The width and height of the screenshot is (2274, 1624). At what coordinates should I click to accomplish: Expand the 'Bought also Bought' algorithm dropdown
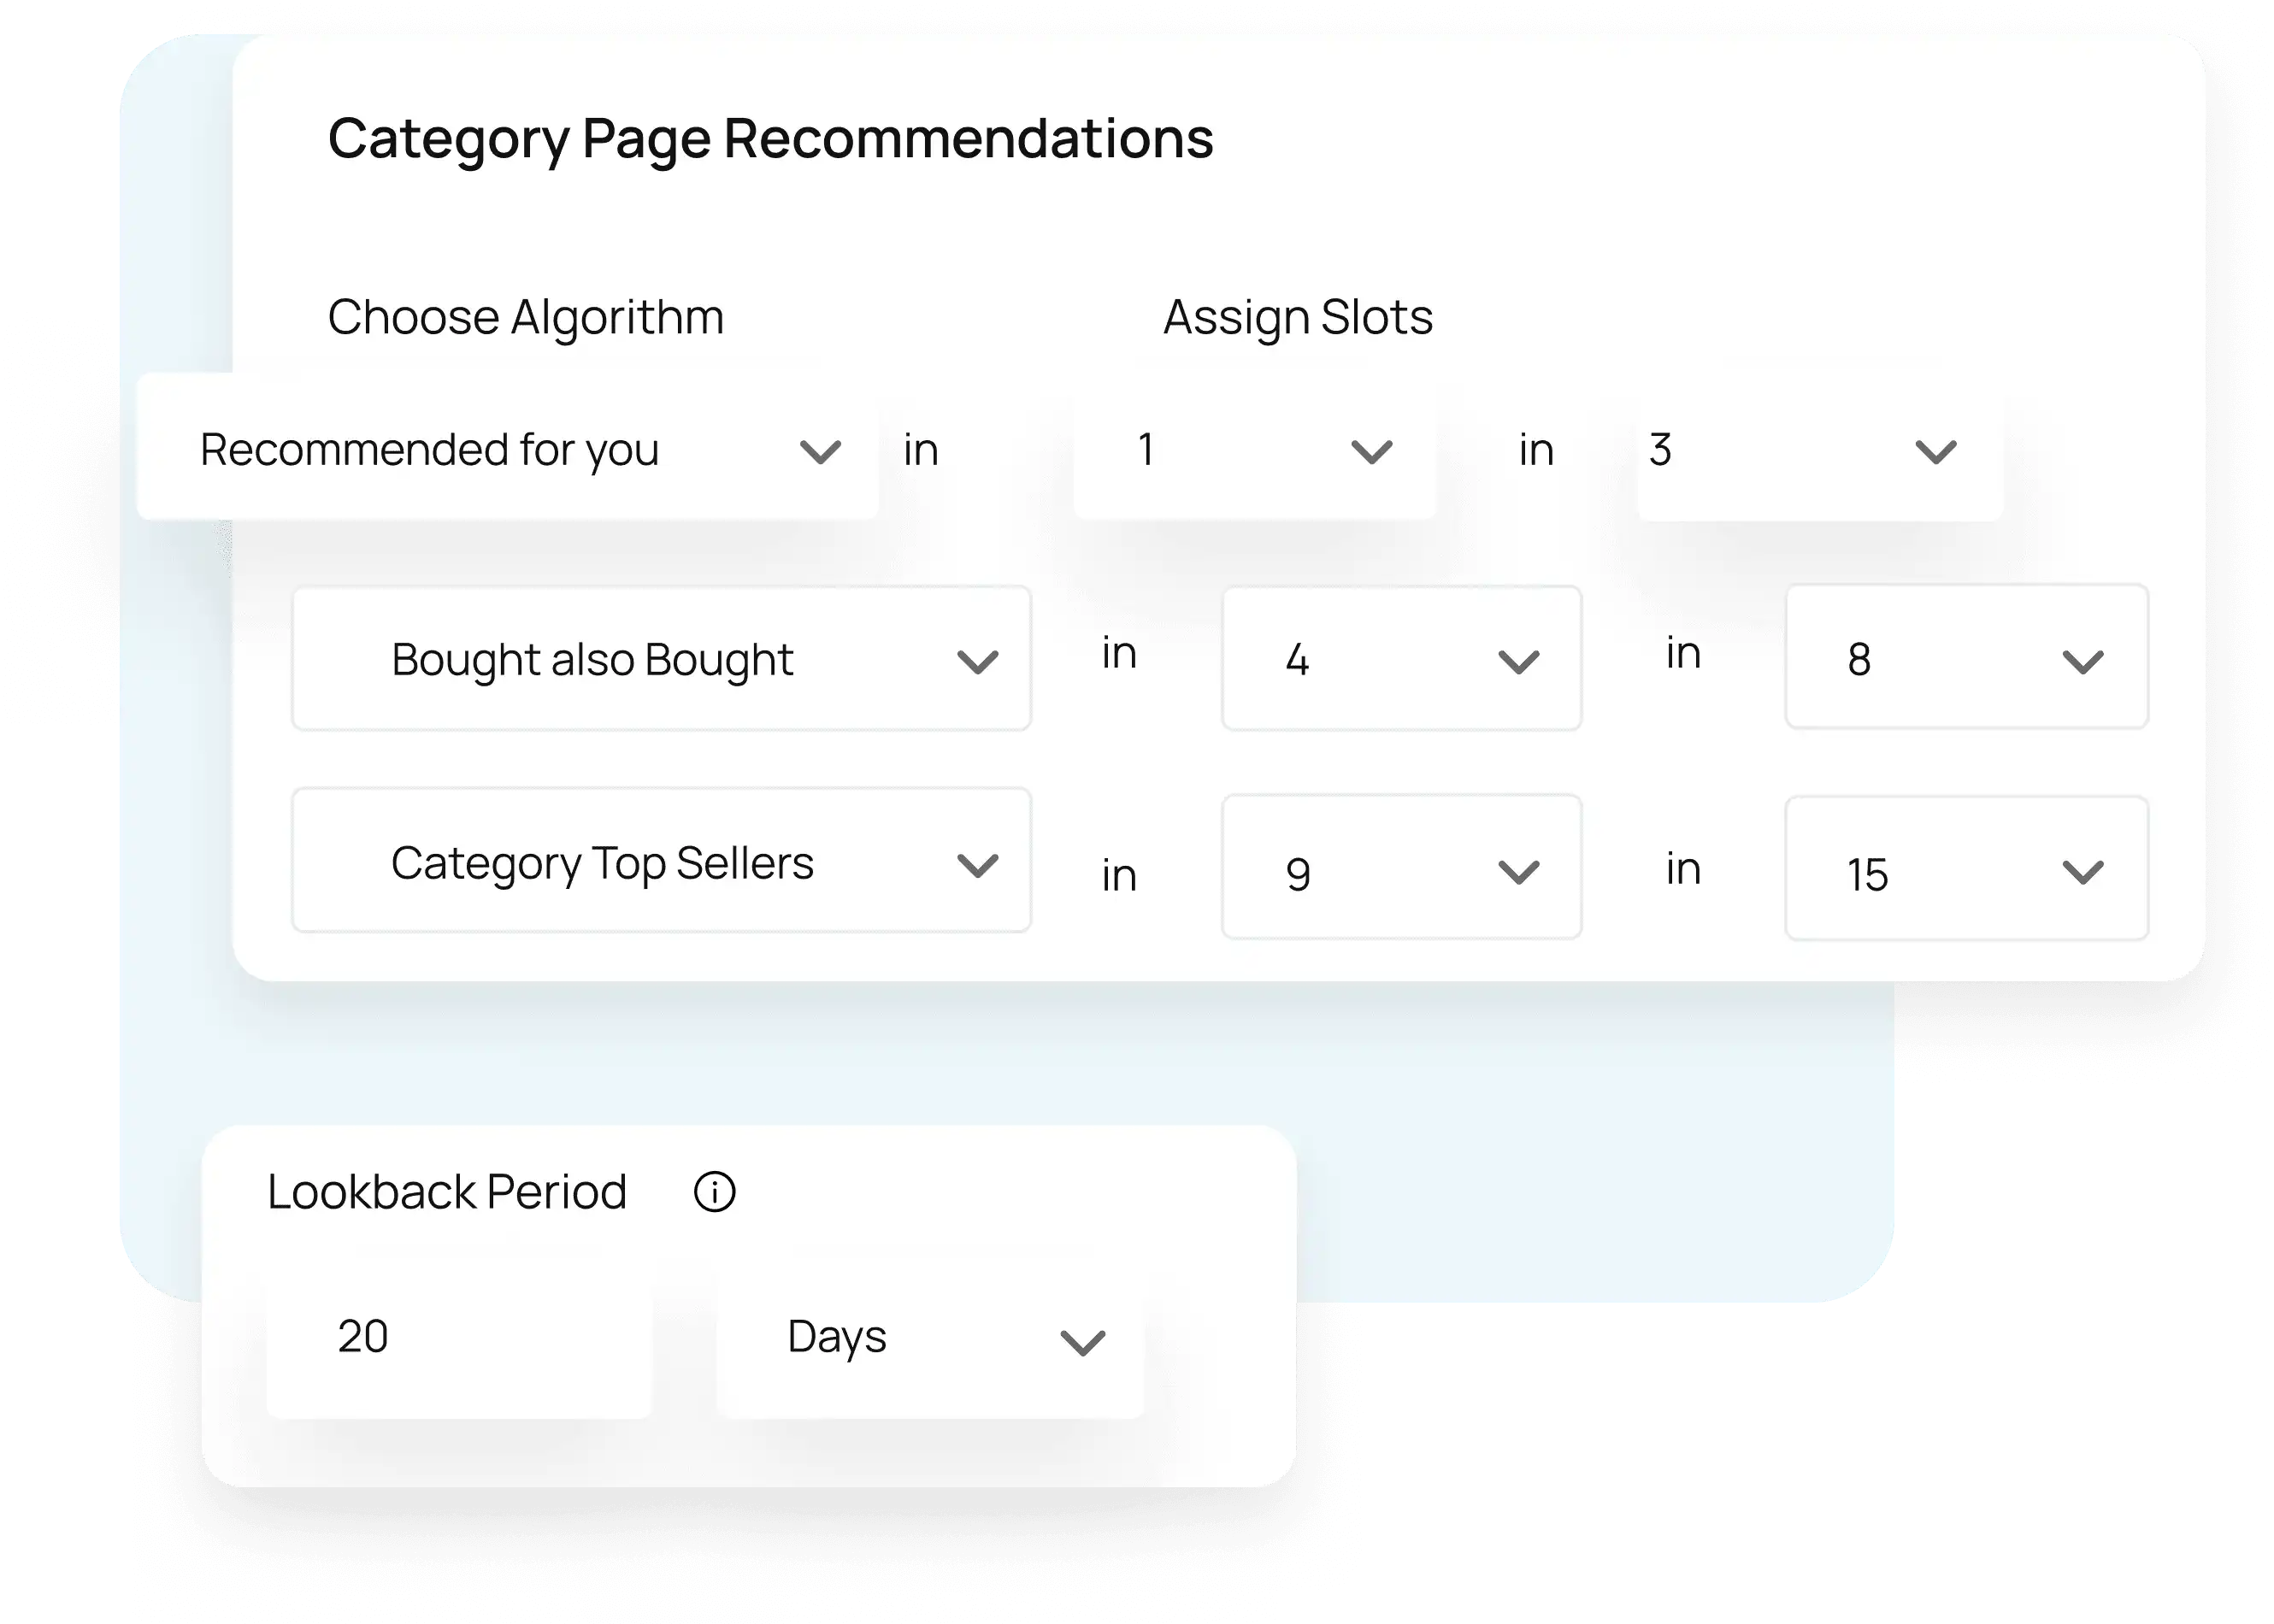point(661,659)
